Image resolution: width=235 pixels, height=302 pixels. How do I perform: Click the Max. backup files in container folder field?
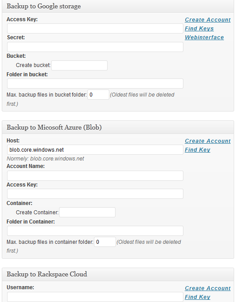(105, 242)
